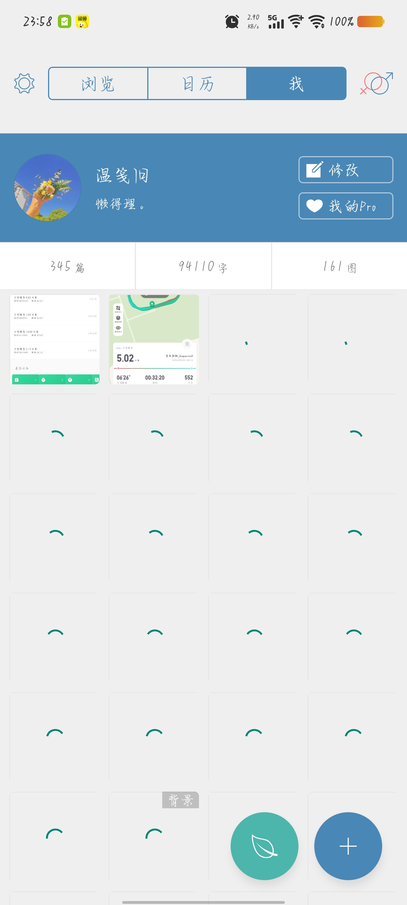This screenshot has width=407, height=905.
Task: Tap the alarm clock status icon
Action: pyautogui.click(x=232, y=22)
